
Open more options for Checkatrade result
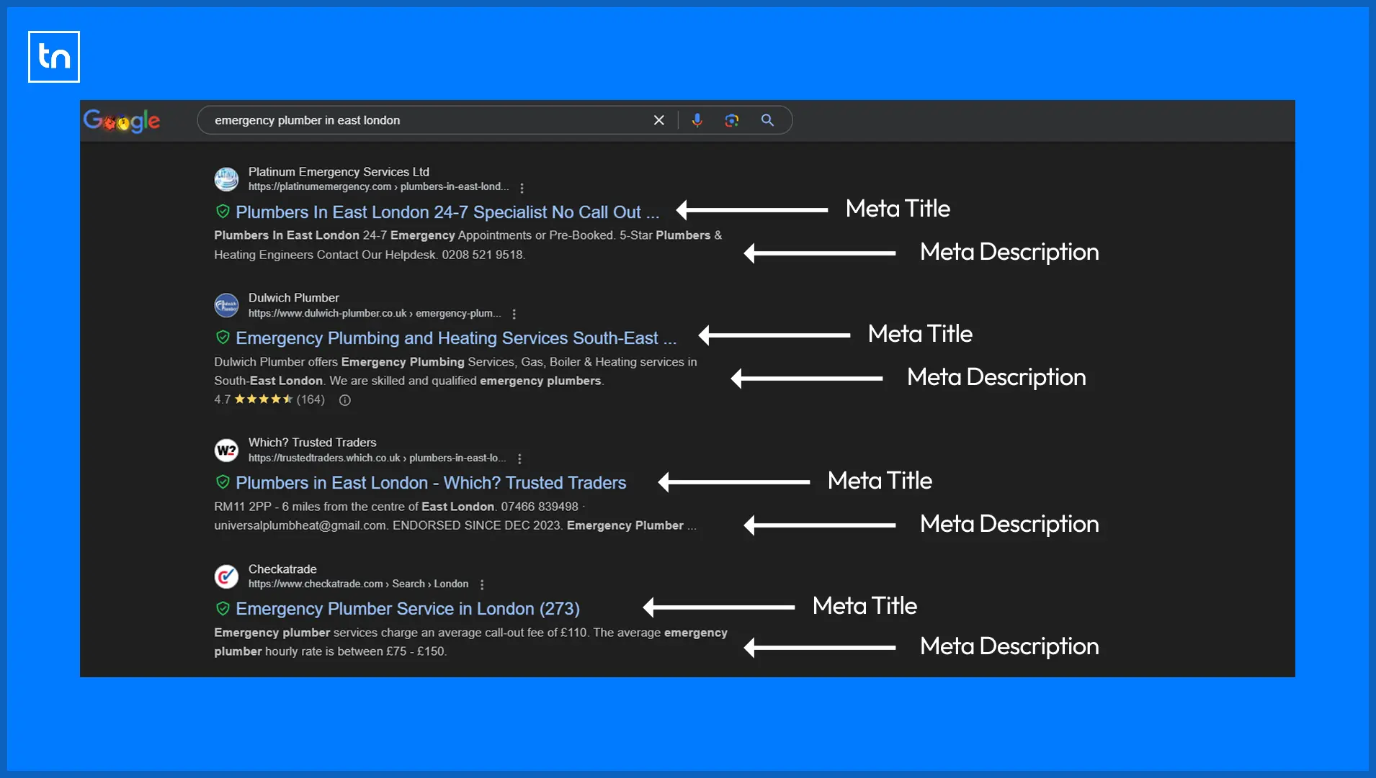[x=482, y=584]
